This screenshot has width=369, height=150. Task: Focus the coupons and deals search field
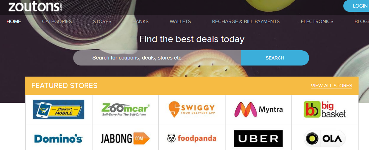[x=157, y=58]
